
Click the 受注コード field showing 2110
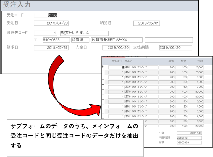(46, 15)
